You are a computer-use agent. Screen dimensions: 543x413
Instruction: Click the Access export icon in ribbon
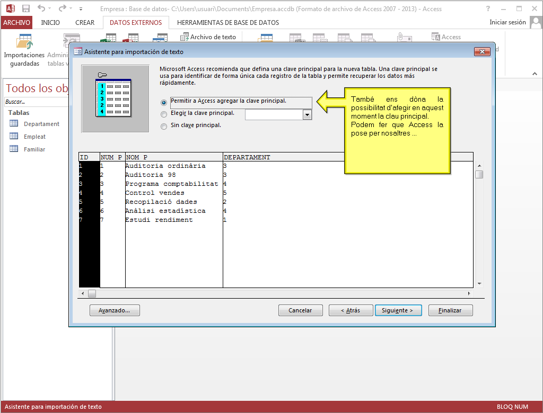tap(446, 37)
